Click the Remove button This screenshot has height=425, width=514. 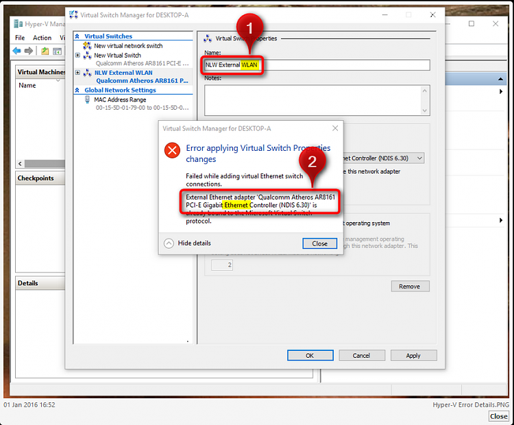pyautogui.click(x=410, y=287)
